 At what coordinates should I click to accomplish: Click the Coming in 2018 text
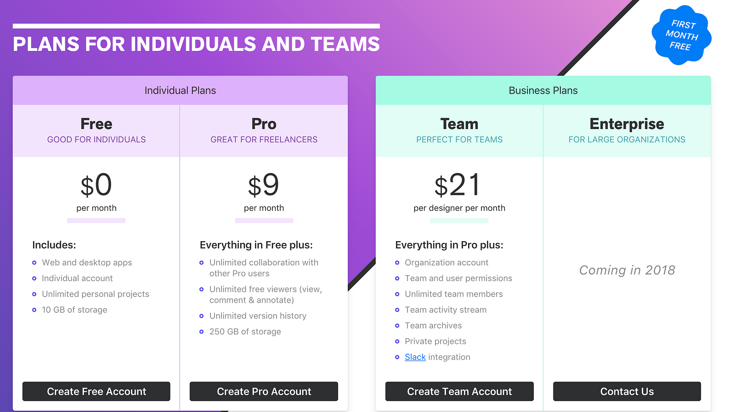tap(627, 270)
